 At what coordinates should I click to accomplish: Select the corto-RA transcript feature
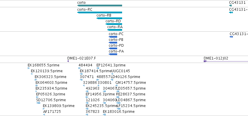[115, 30]
